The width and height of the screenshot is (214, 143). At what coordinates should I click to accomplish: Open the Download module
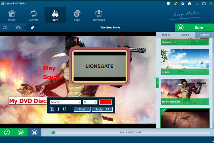[x=99, y=15]
